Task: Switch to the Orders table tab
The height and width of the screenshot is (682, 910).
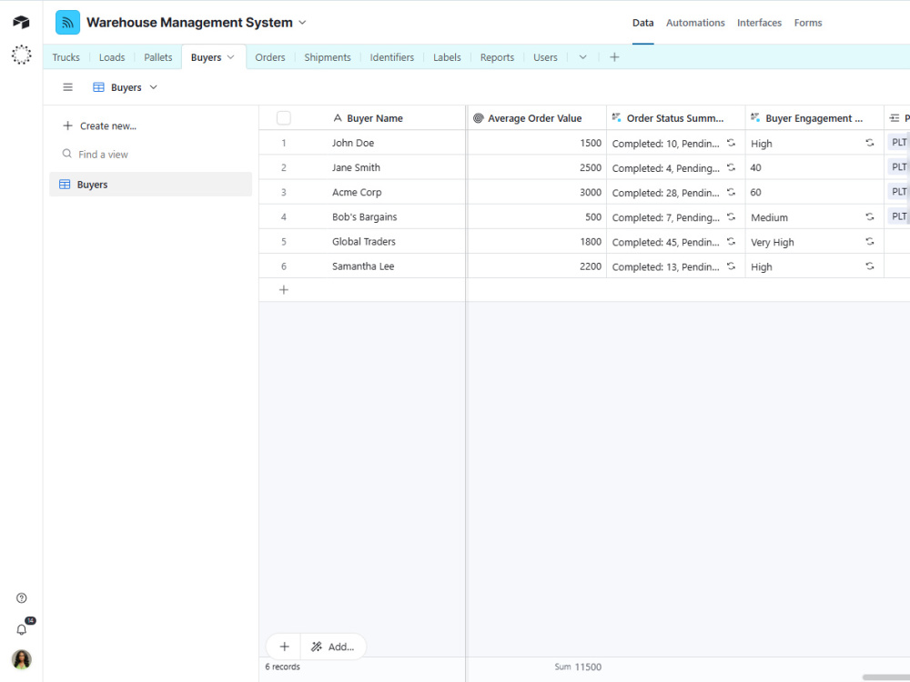Action: pos(270,56)
